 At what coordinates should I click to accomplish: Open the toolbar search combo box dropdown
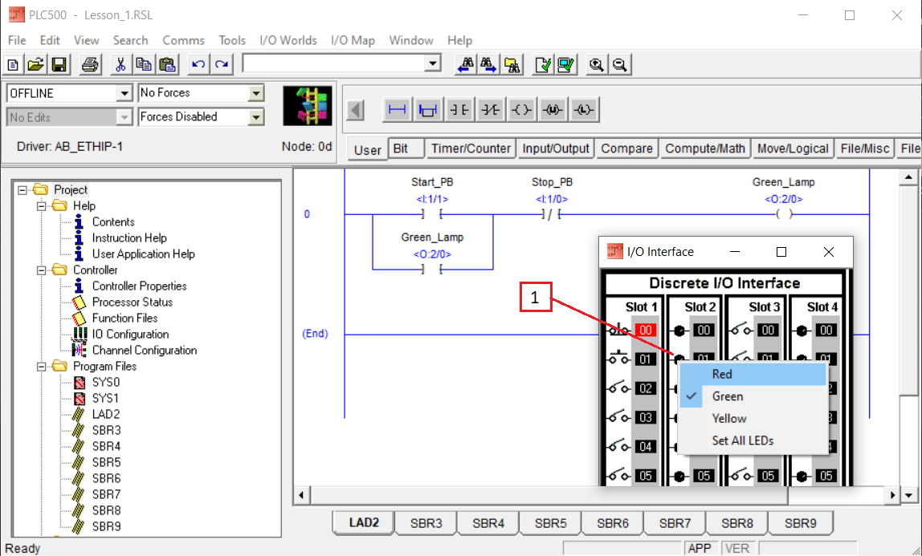point(433,63)
